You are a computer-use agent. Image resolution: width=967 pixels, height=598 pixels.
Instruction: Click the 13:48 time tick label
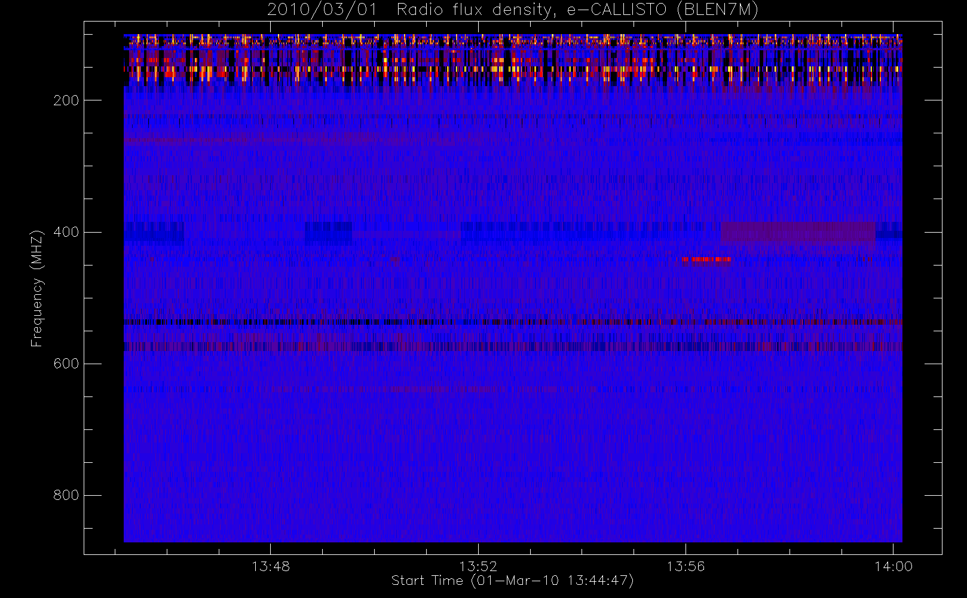(x=271, y=566)
